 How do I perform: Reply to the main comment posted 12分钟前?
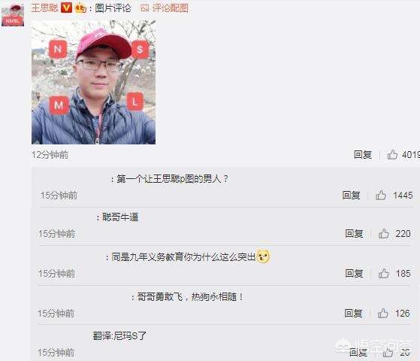pyautogui.click(x=363, y=155)
